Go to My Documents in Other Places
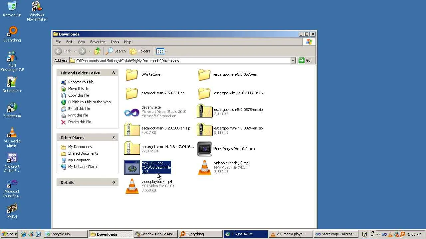The image size is (426, 239). coord(80,147)
